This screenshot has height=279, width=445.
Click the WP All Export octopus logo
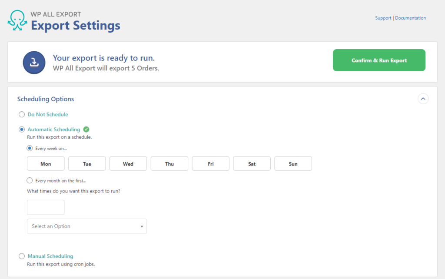click(x=17, y=20)
